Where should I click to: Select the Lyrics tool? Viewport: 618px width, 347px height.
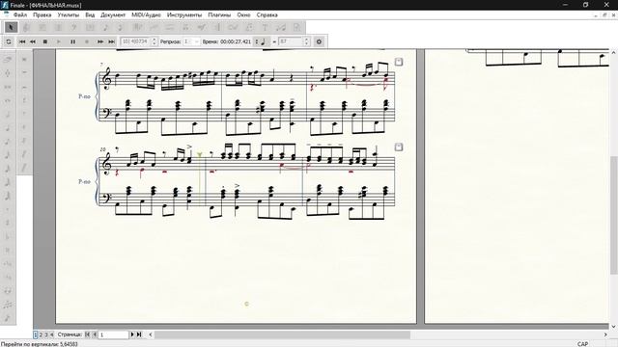coord(249,27)
